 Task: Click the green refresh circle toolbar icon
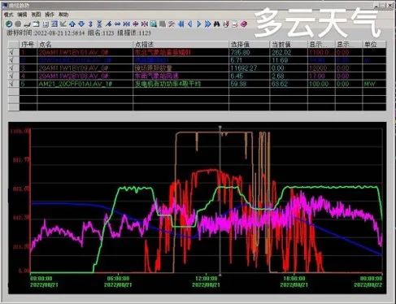9,24
